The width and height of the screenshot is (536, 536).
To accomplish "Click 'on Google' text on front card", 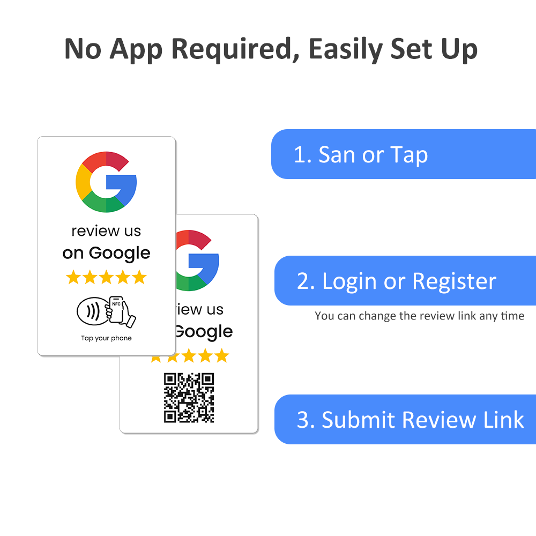I will click(x=106, y=254).
